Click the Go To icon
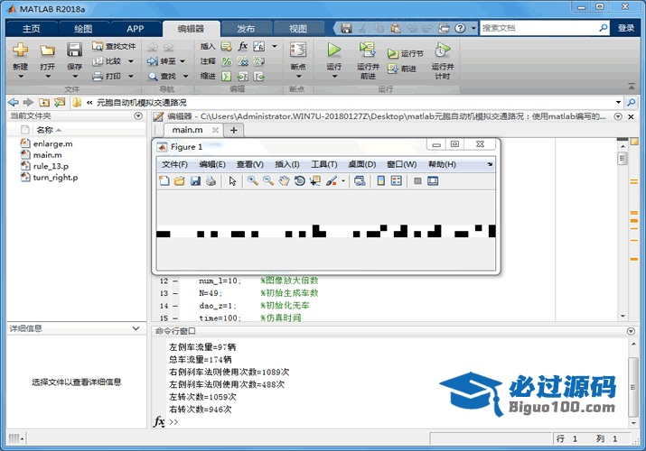This screenshot has width=646, height=451. pos(153,61)
